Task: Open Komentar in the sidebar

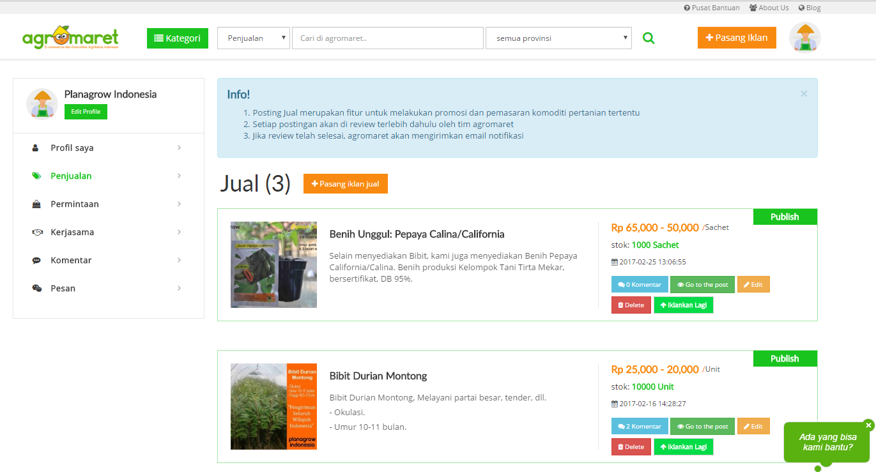Action: pyautogui.click(x=71, y=261)
